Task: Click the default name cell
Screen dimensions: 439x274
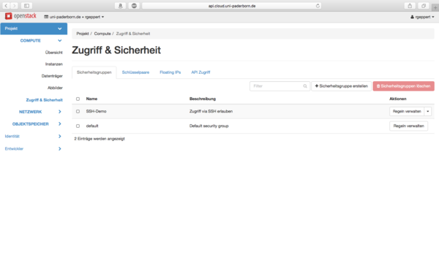Action: pos(92,126)
